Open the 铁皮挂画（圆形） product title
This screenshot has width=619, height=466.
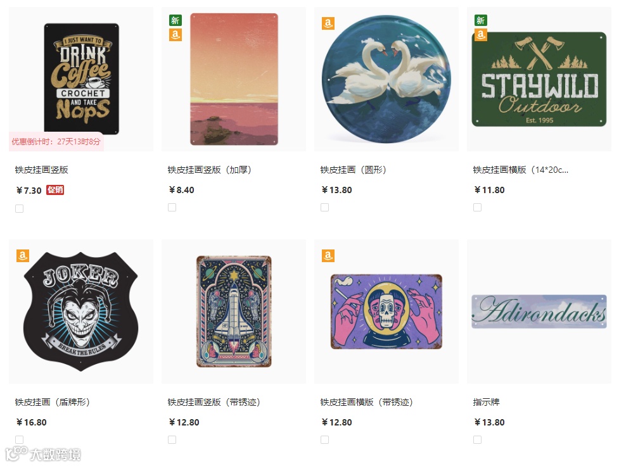pos(353,170)
